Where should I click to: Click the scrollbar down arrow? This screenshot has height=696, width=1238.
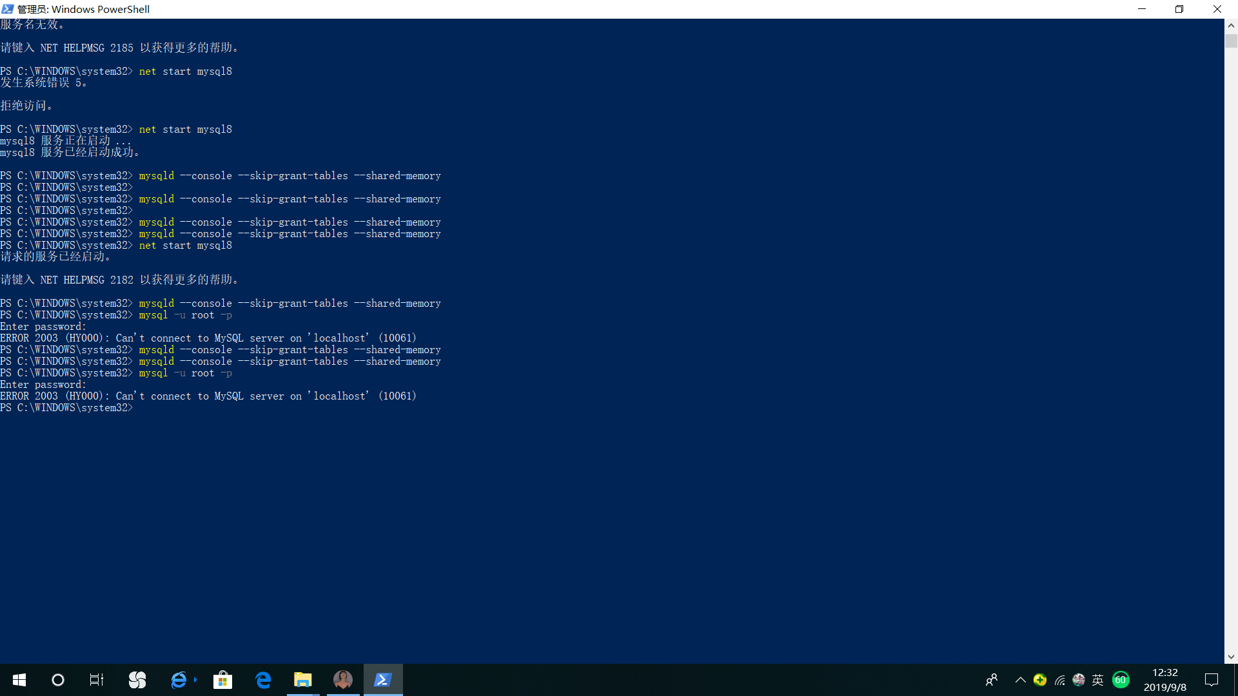click(x=1231, y=657)
